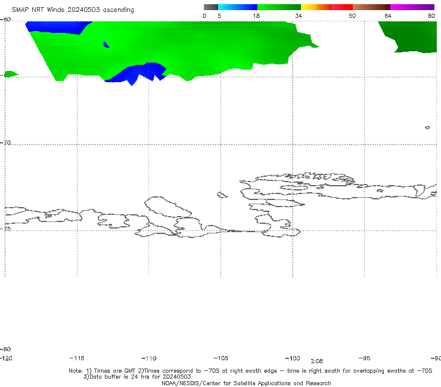441x387 pixels.
Task: Click the longitude label '-115'
Action: (x=77, y=358)
